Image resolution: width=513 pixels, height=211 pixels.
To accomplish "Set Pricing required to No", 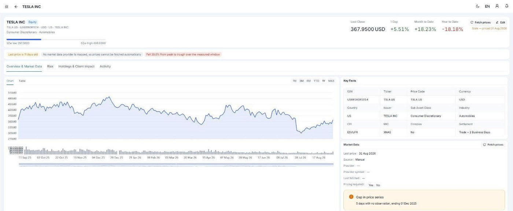I will click(378, 185).
